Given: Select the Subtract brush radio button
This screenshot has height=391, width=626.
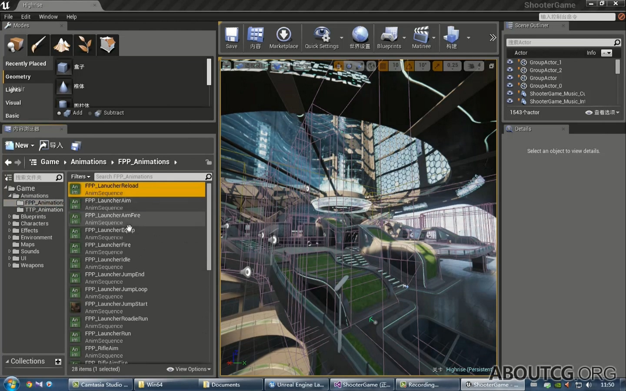Looking at the screenshot, I should click(x=90, y=113).
